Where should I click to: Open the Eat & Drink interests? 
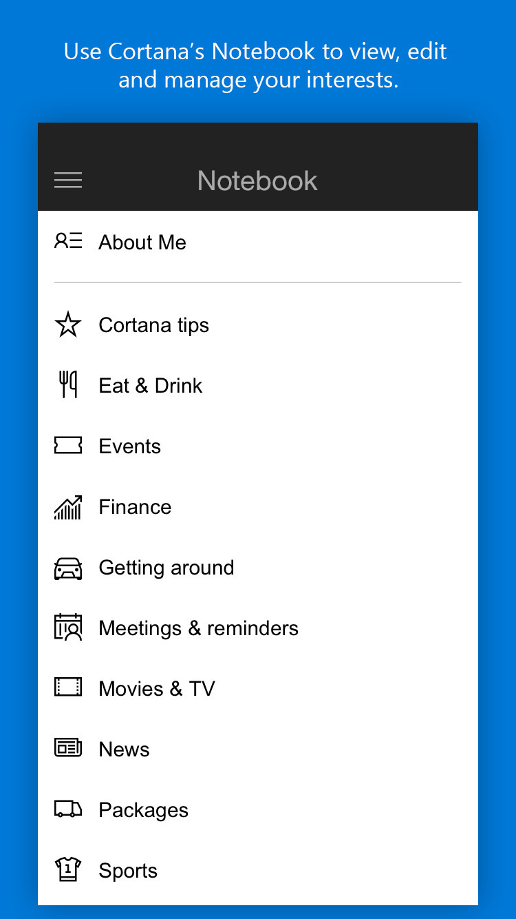pyautogui.click(x=151, y=386)
